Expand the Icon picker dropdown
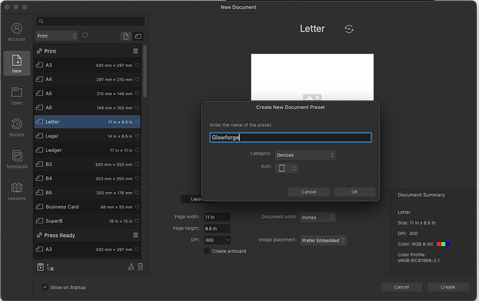The height and width of the screenshot is (301, 479). (x=287, y=168)
